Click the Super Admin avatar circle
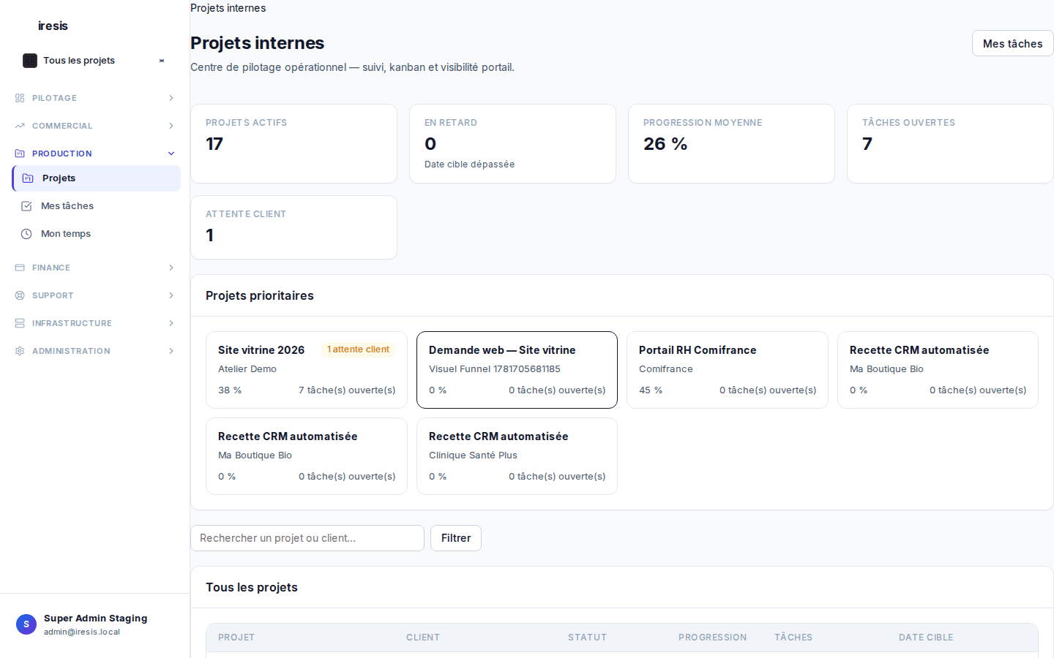The width and height of the screenshot is (1054, 658). [26, 624]
